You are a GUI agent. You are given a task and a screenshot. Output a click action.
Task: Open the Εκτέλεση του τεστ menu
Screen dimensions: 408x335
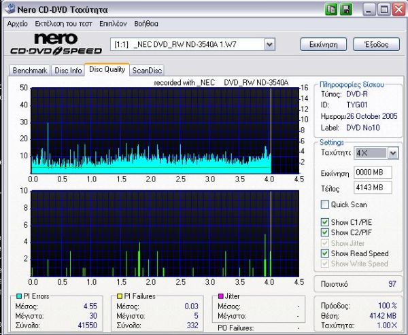[63, 24]
